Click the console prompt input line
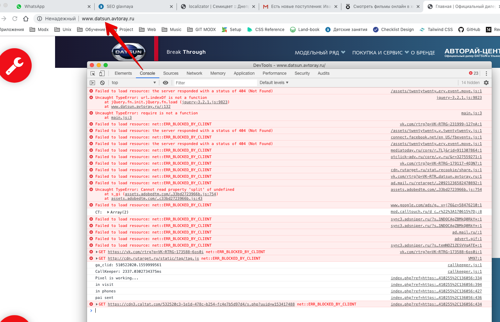 click(x=289, y=311)
